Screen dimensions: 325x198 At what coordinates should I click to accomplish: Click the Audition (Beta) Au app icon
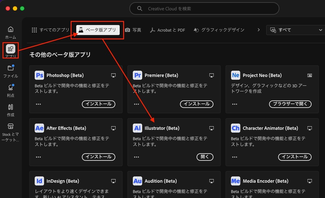coord(137,181)
